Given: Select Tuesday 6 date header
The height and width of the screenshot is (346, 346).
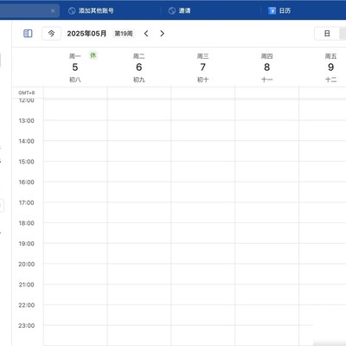Looking at the screenshot, I should pyautogui.click(x=139, y=67).
